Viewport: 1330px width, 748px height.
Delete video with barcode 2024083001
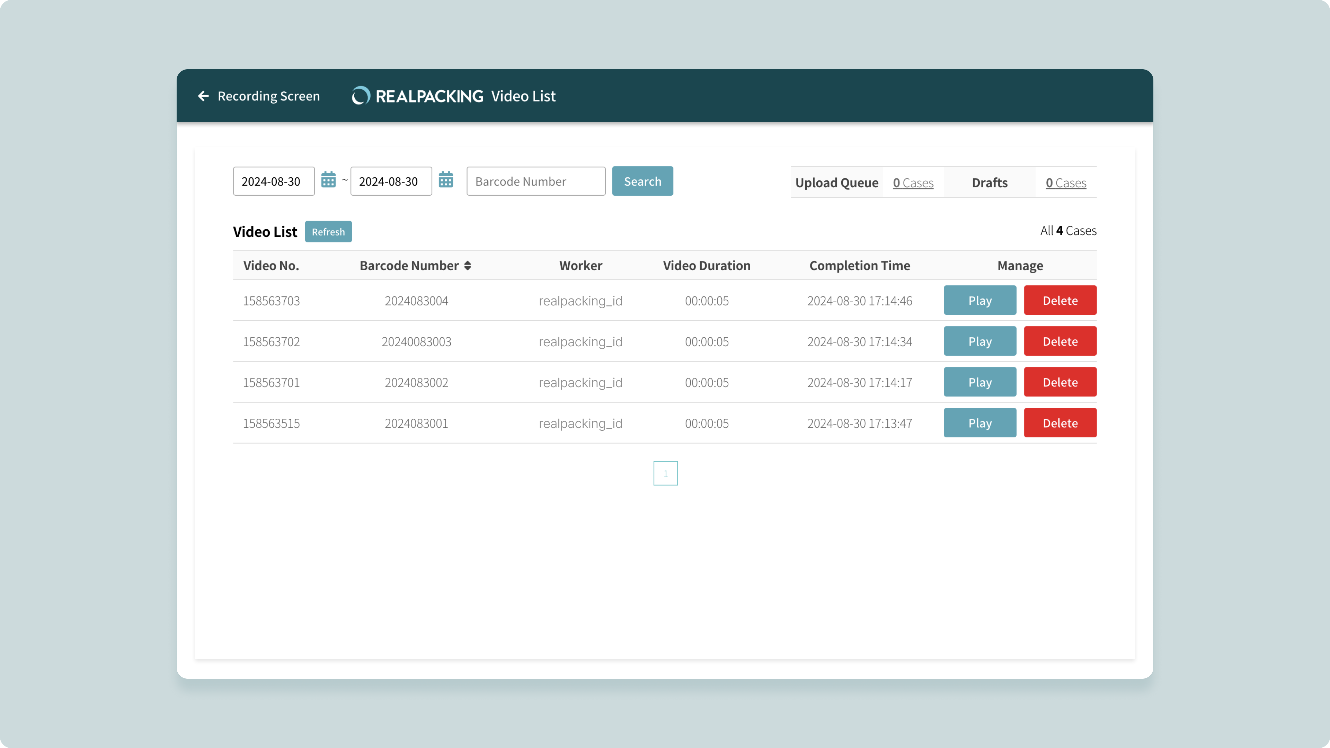pos(1060,423)
